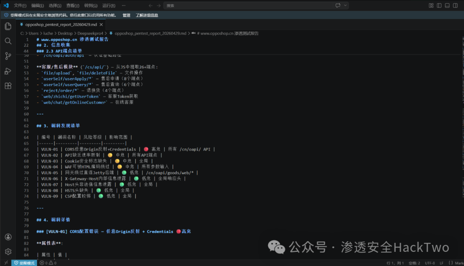Click the heading '## 3. 漏洞发现清单'
The height and width of the screenshot is (266, 464).
point(58,126)
